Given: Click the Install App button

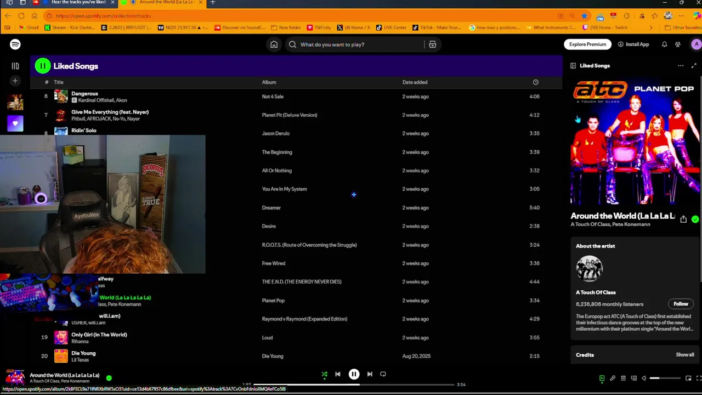Looking at the screenshot, I should pos(633,44).
